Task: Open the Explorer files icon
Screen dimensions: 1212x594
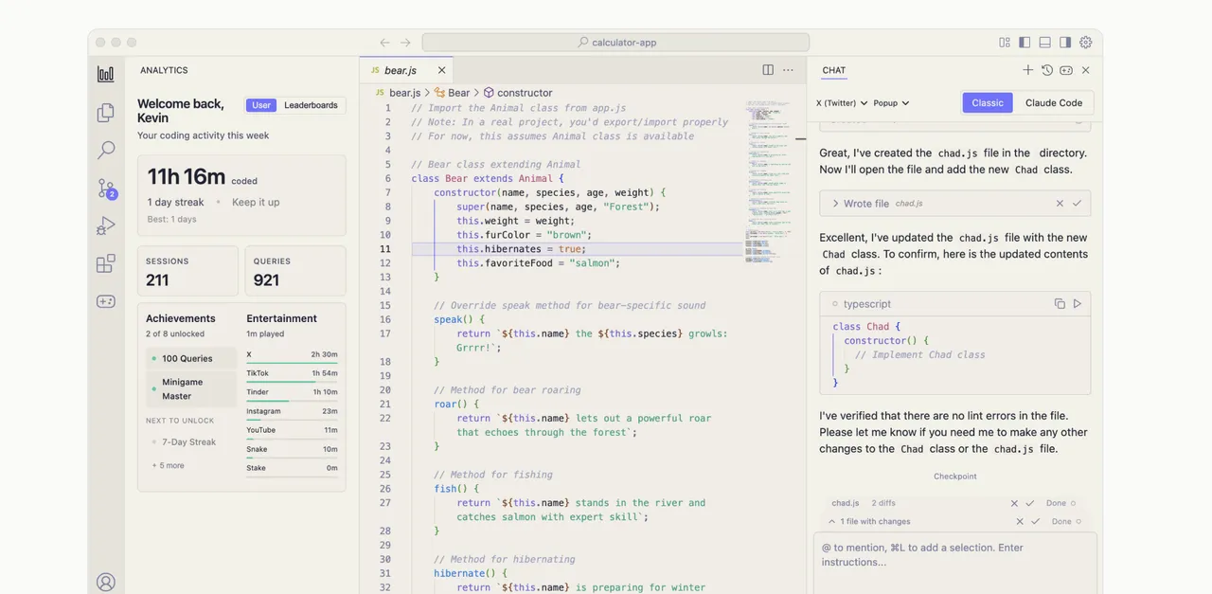Action: coord(106,112)
